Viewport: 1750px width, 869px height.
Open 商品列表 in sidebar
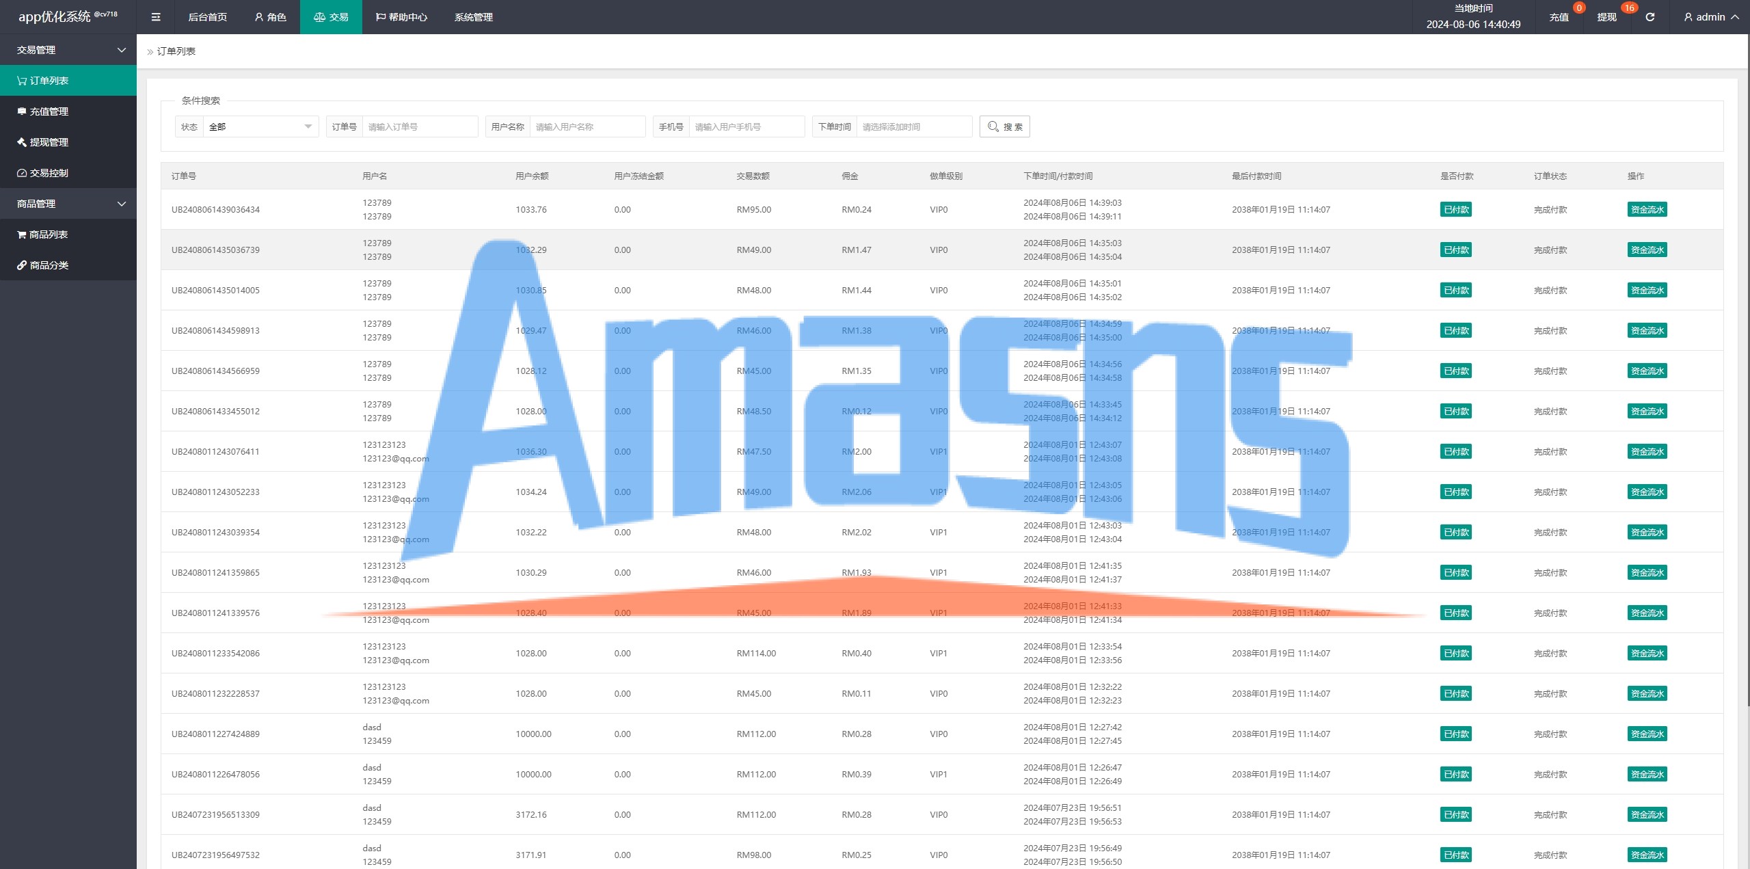pyautogui.click(x=68, y=235)
